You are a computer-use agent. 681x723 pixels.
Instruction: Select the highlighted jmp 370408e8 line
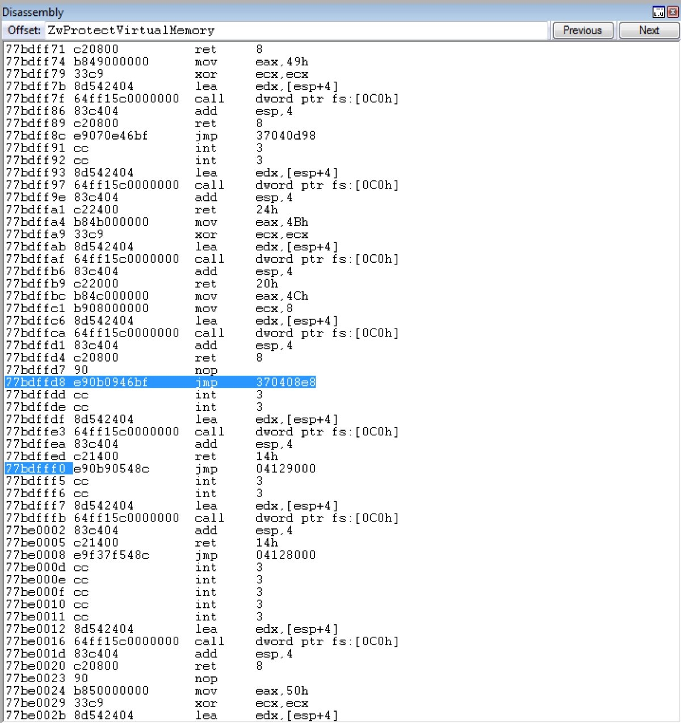coord(161,382)
